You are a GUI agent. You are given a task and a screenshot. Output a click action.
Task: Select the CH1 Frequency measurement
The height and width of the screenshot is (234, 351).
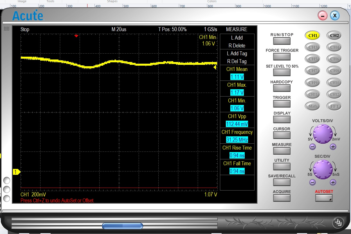[x=237, y=136]
